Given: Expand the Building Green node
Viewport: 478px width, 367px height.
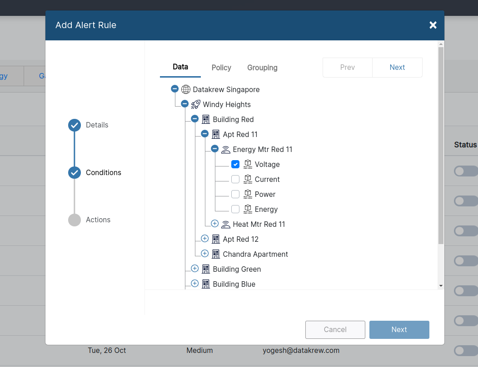Looking at the screenshot, I should point(194,269).
